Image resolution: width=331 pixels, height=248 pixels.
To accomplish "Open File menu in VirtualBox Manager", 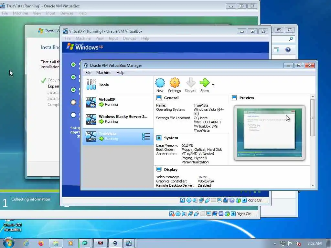I will click(x=88, y=73).
